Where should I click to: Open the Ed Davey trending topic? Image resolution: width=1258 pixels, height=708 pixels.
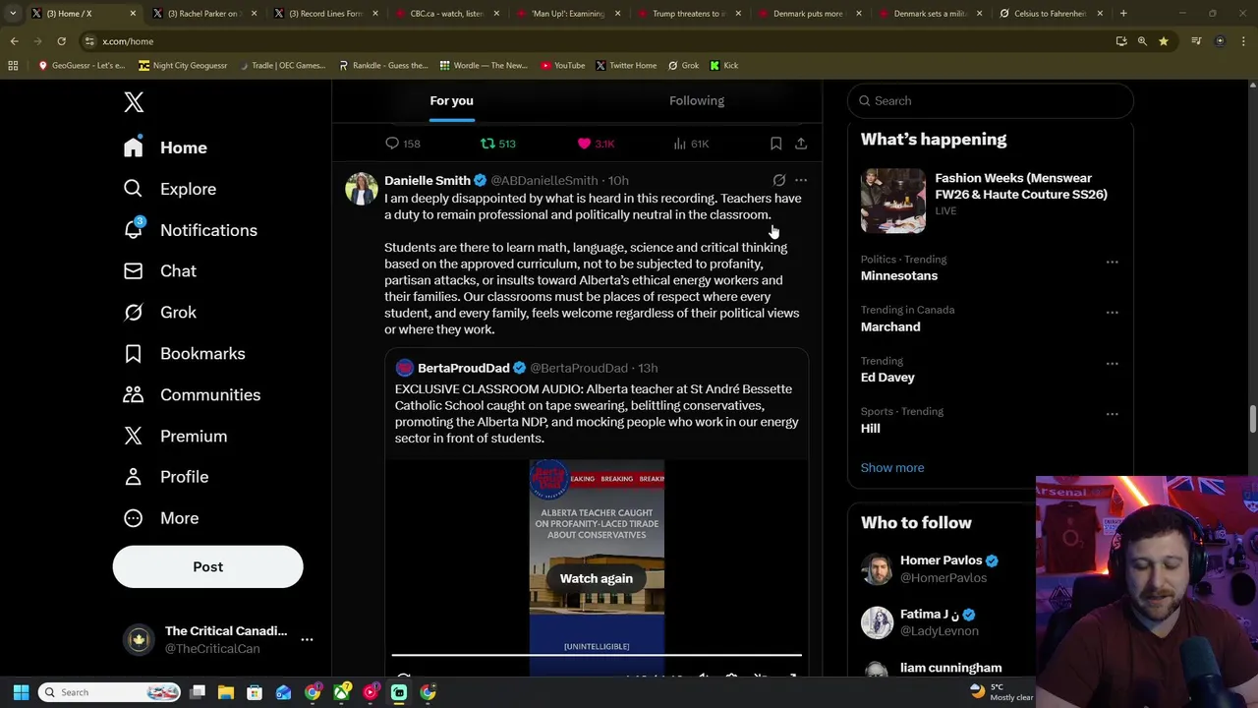(x=887, y=378)
